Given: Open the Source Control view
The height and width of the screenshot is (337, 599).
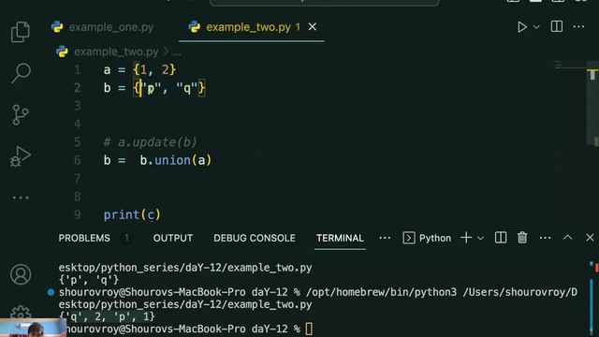Looking at the screenshot, I should click(21, 114).
